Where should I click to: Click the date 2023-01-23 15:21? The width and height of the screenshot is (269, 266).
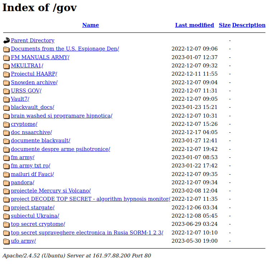tap(194, 107)
